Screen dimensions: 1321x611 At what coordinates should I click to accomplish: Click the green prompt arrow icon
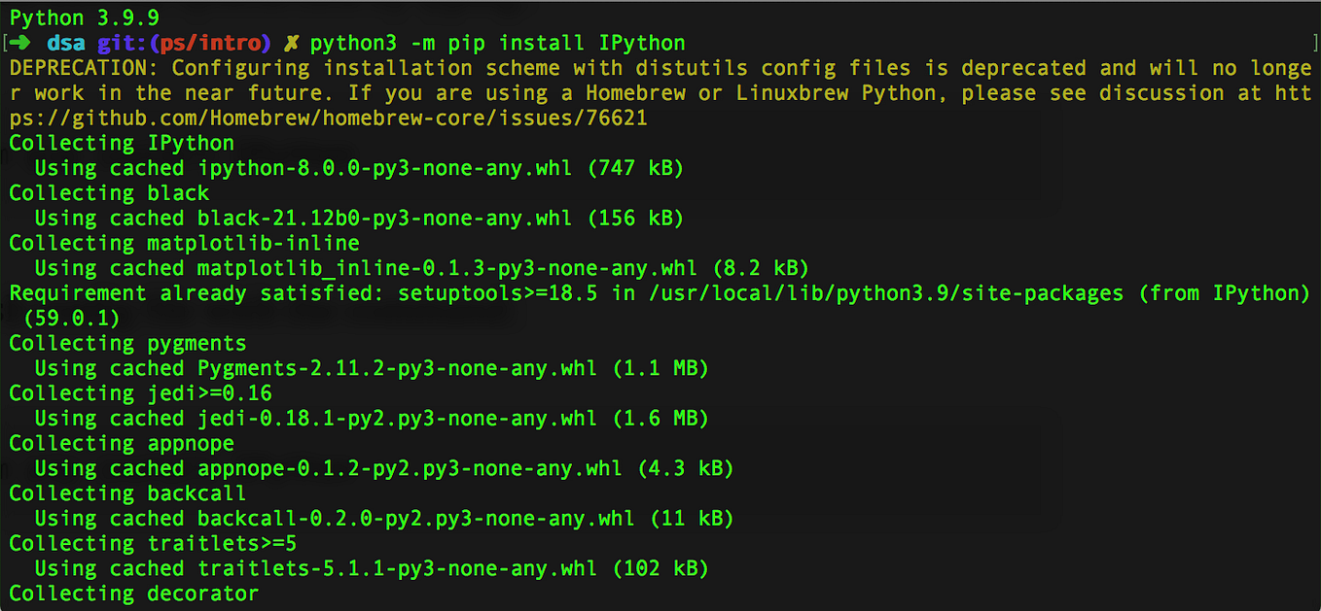pos(21,43)
